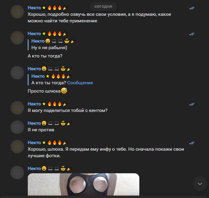Jump to quoted "Ну я не рабыня)" reply
Viewport: 209px width, 198px height.
[x=52, y=44]
